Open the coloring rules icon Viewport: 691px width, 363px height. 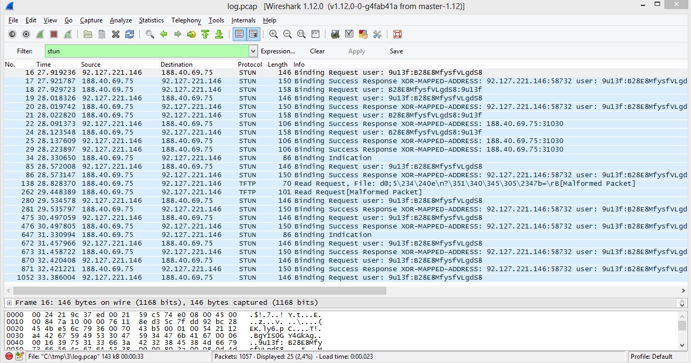point(363,34)
